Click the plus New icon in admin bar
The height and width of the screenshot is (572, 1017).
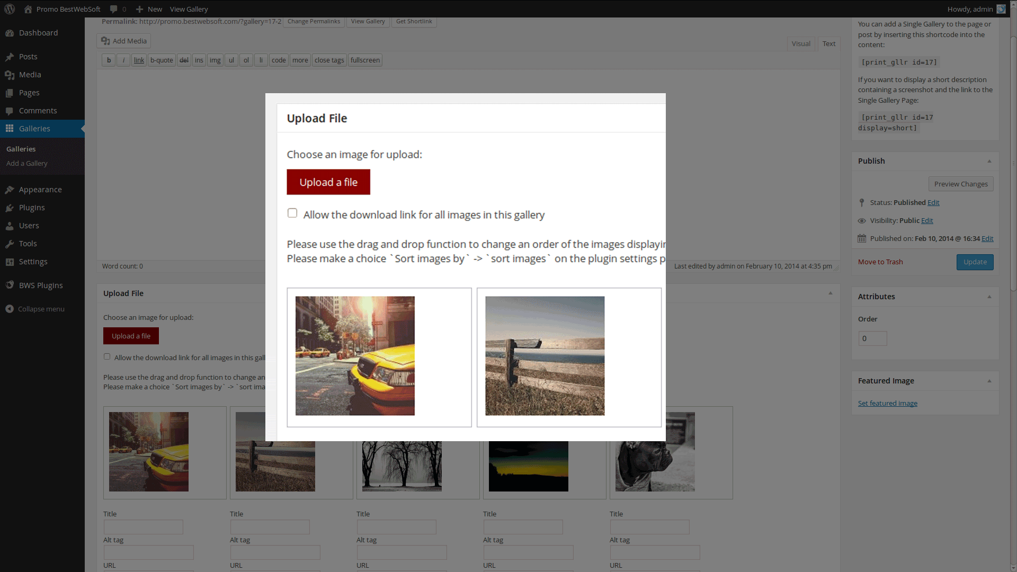pos(139,9)
